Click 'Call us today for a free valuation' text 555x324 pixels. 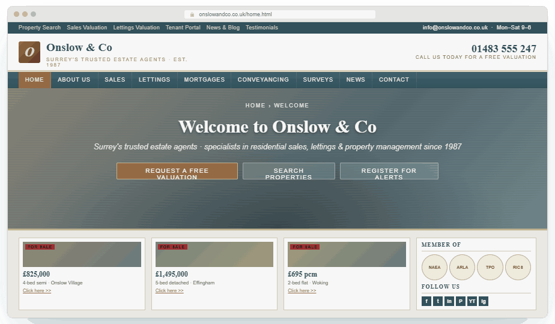pyautogui.click(x=476, y=57)
